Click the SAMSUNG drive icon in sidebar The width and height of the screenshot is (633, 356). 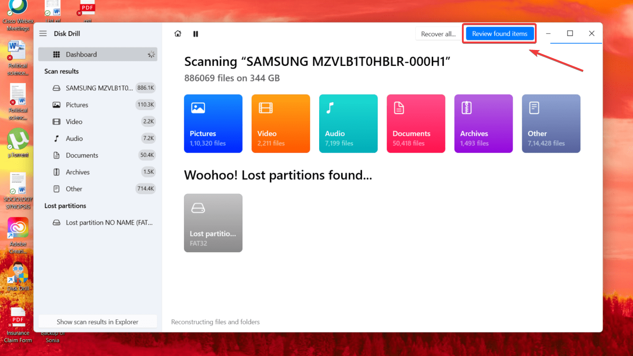click(57, 88)
